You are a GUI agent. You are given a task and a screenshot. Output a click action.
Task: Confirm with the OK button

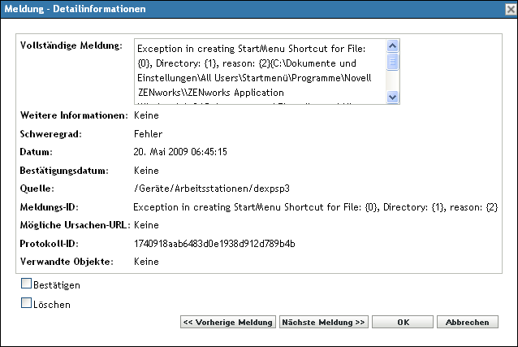point(402,322)
